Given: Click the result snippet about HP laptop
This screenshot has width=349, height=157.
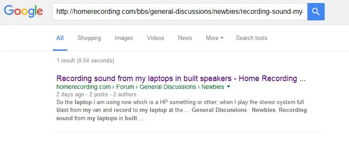Looking at the screenshot, I should click(181, 110).
